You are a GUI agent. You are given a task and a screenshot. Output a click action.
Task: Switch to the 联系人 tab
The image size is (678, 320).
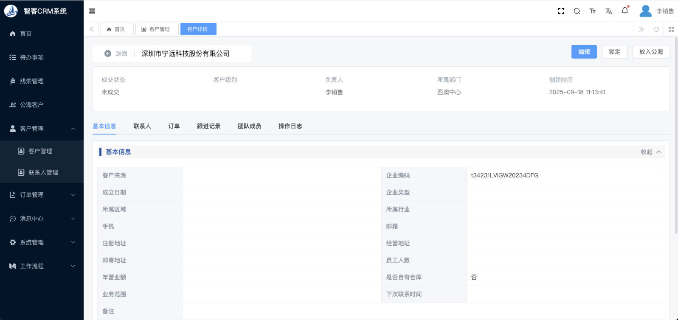[142, 126]
